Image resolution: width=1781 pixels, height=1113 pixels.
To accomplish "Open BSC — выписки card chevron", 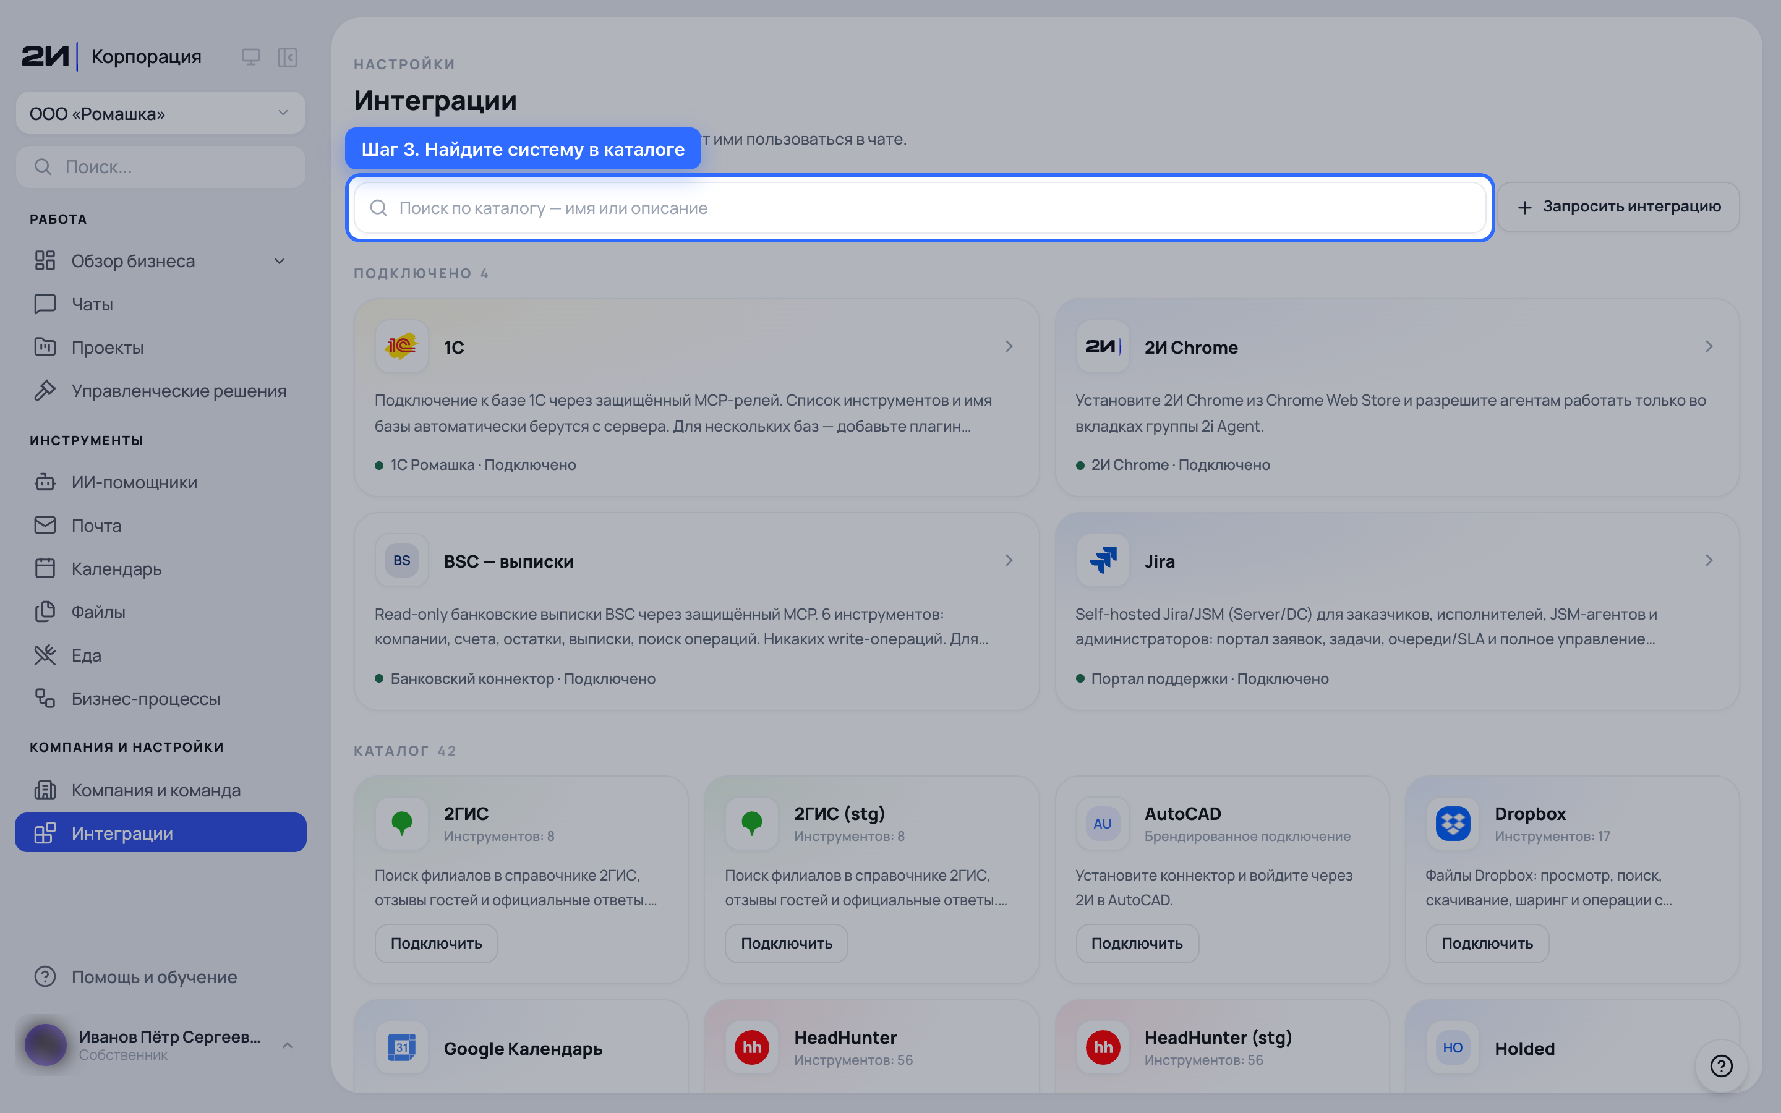I will [1009, 560].
